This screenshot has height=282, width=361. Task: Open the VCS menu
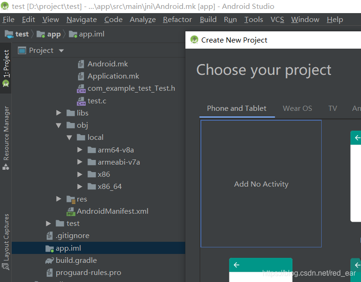[x=277, y=20]
